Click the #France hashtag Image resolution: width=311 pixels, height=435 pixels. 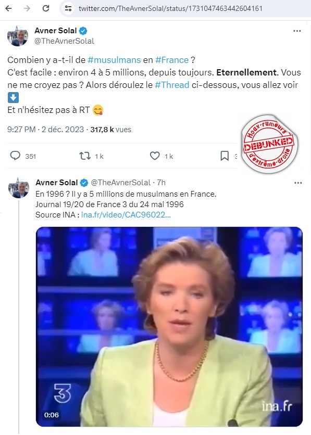point(172,60)
